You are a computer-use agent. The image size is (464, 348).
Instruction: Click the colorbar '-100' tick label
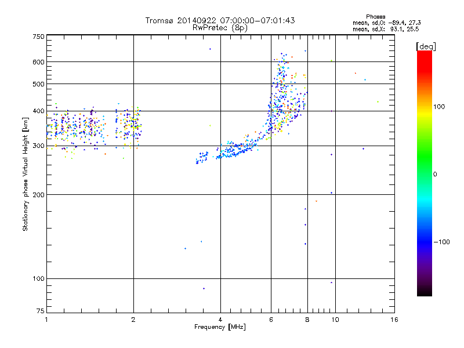tap(442, 242)
